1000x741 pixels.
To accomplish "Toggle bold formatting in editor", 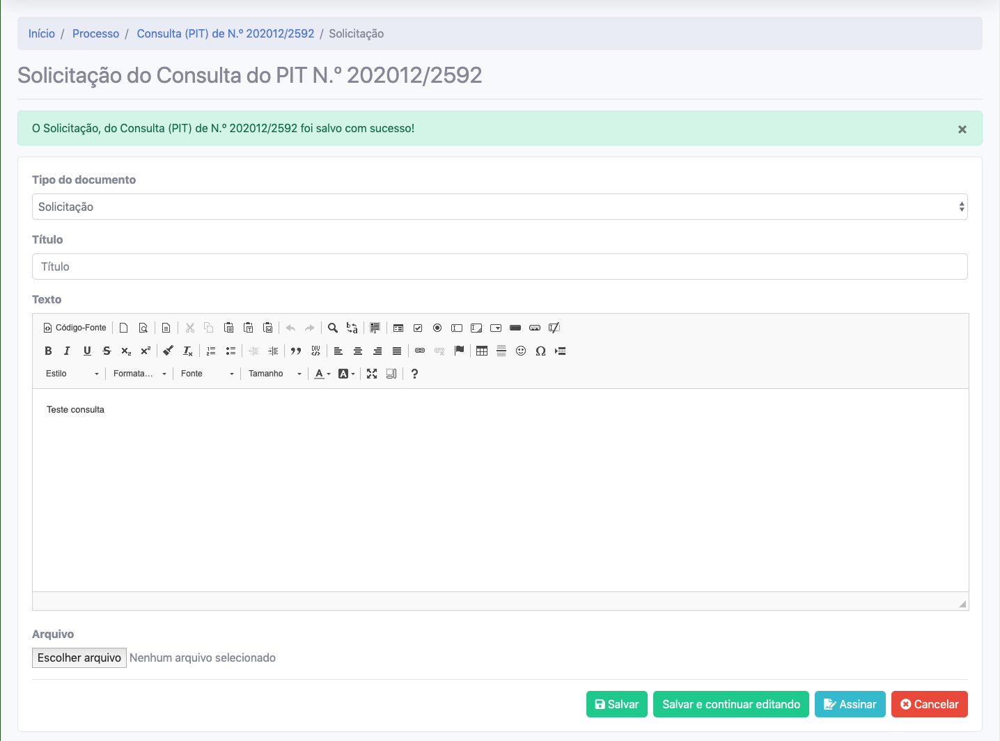I will [48, 351].
